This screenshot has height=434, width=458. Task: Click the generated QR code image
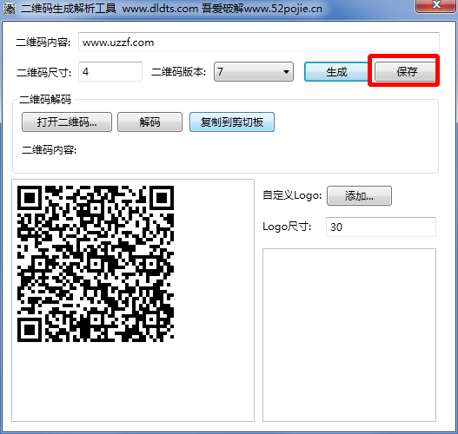pyautogui.click(x=96, y=264)
